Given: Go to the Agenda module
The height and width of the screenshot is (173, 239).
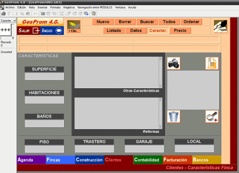Looking at the screenshot, I should tap(31, 160).
